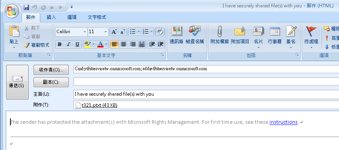339x150 pixels.
Task: Insert calendar with 行事曆
Action: 275,35
